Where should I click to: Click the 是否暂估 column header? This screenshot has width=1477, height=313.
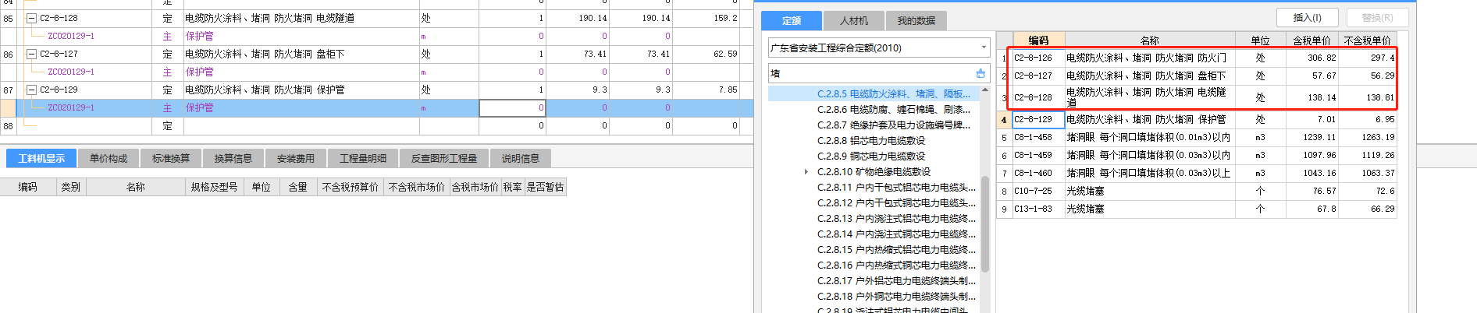[x=545, y=187]
